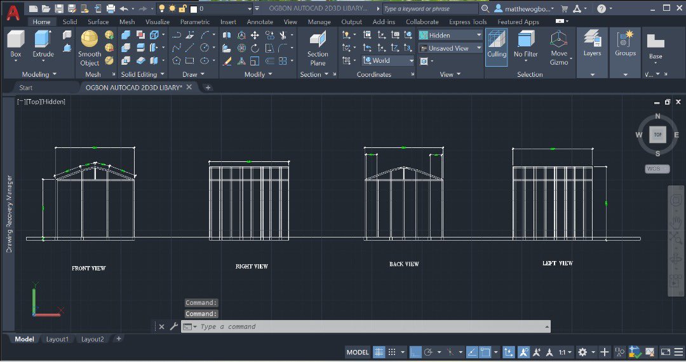Open the Autodesk App Store cart
This screenshot has height=362, width=686.
point(565,8)
